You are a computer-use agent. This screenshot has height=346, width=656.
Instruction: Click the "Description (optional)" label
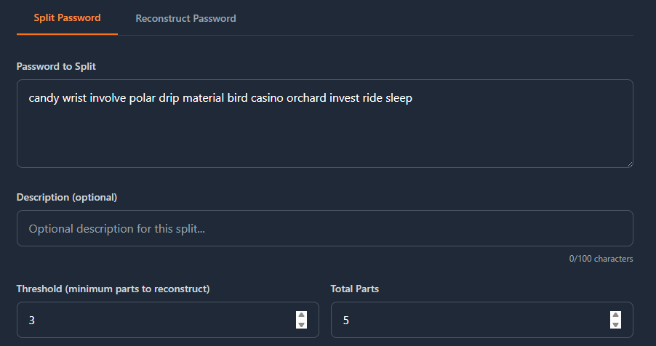coord(67,197)
